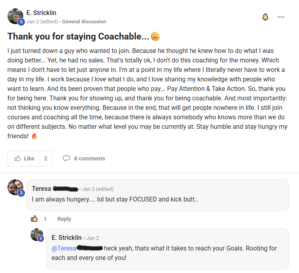This screenshot has height=273, width=299.
Task: Click Teresa's name in the comment
Action: point(41,189)
